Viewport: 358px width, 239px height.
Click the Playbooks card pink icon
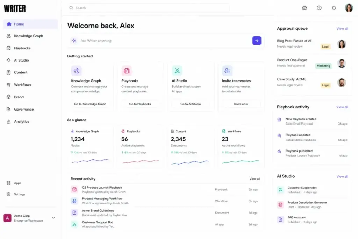pos(127,71)
